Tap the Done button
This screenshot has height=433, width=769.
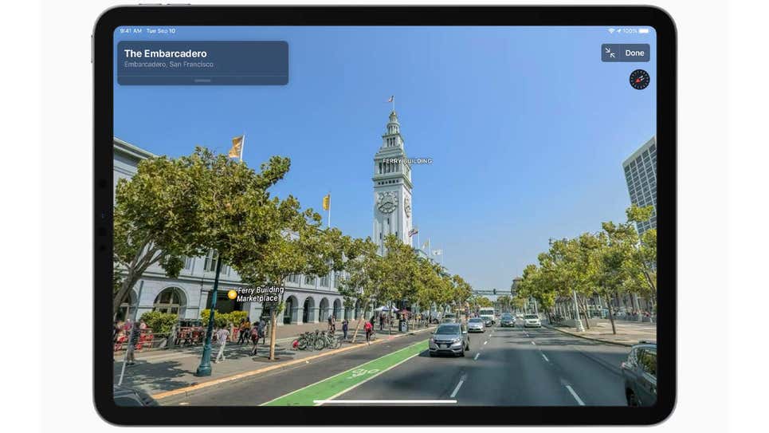[x=634, y=53]
